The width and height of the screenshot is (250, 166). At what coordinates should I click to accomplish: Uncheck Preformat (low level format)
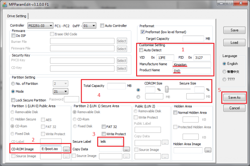tap(142, 32)
